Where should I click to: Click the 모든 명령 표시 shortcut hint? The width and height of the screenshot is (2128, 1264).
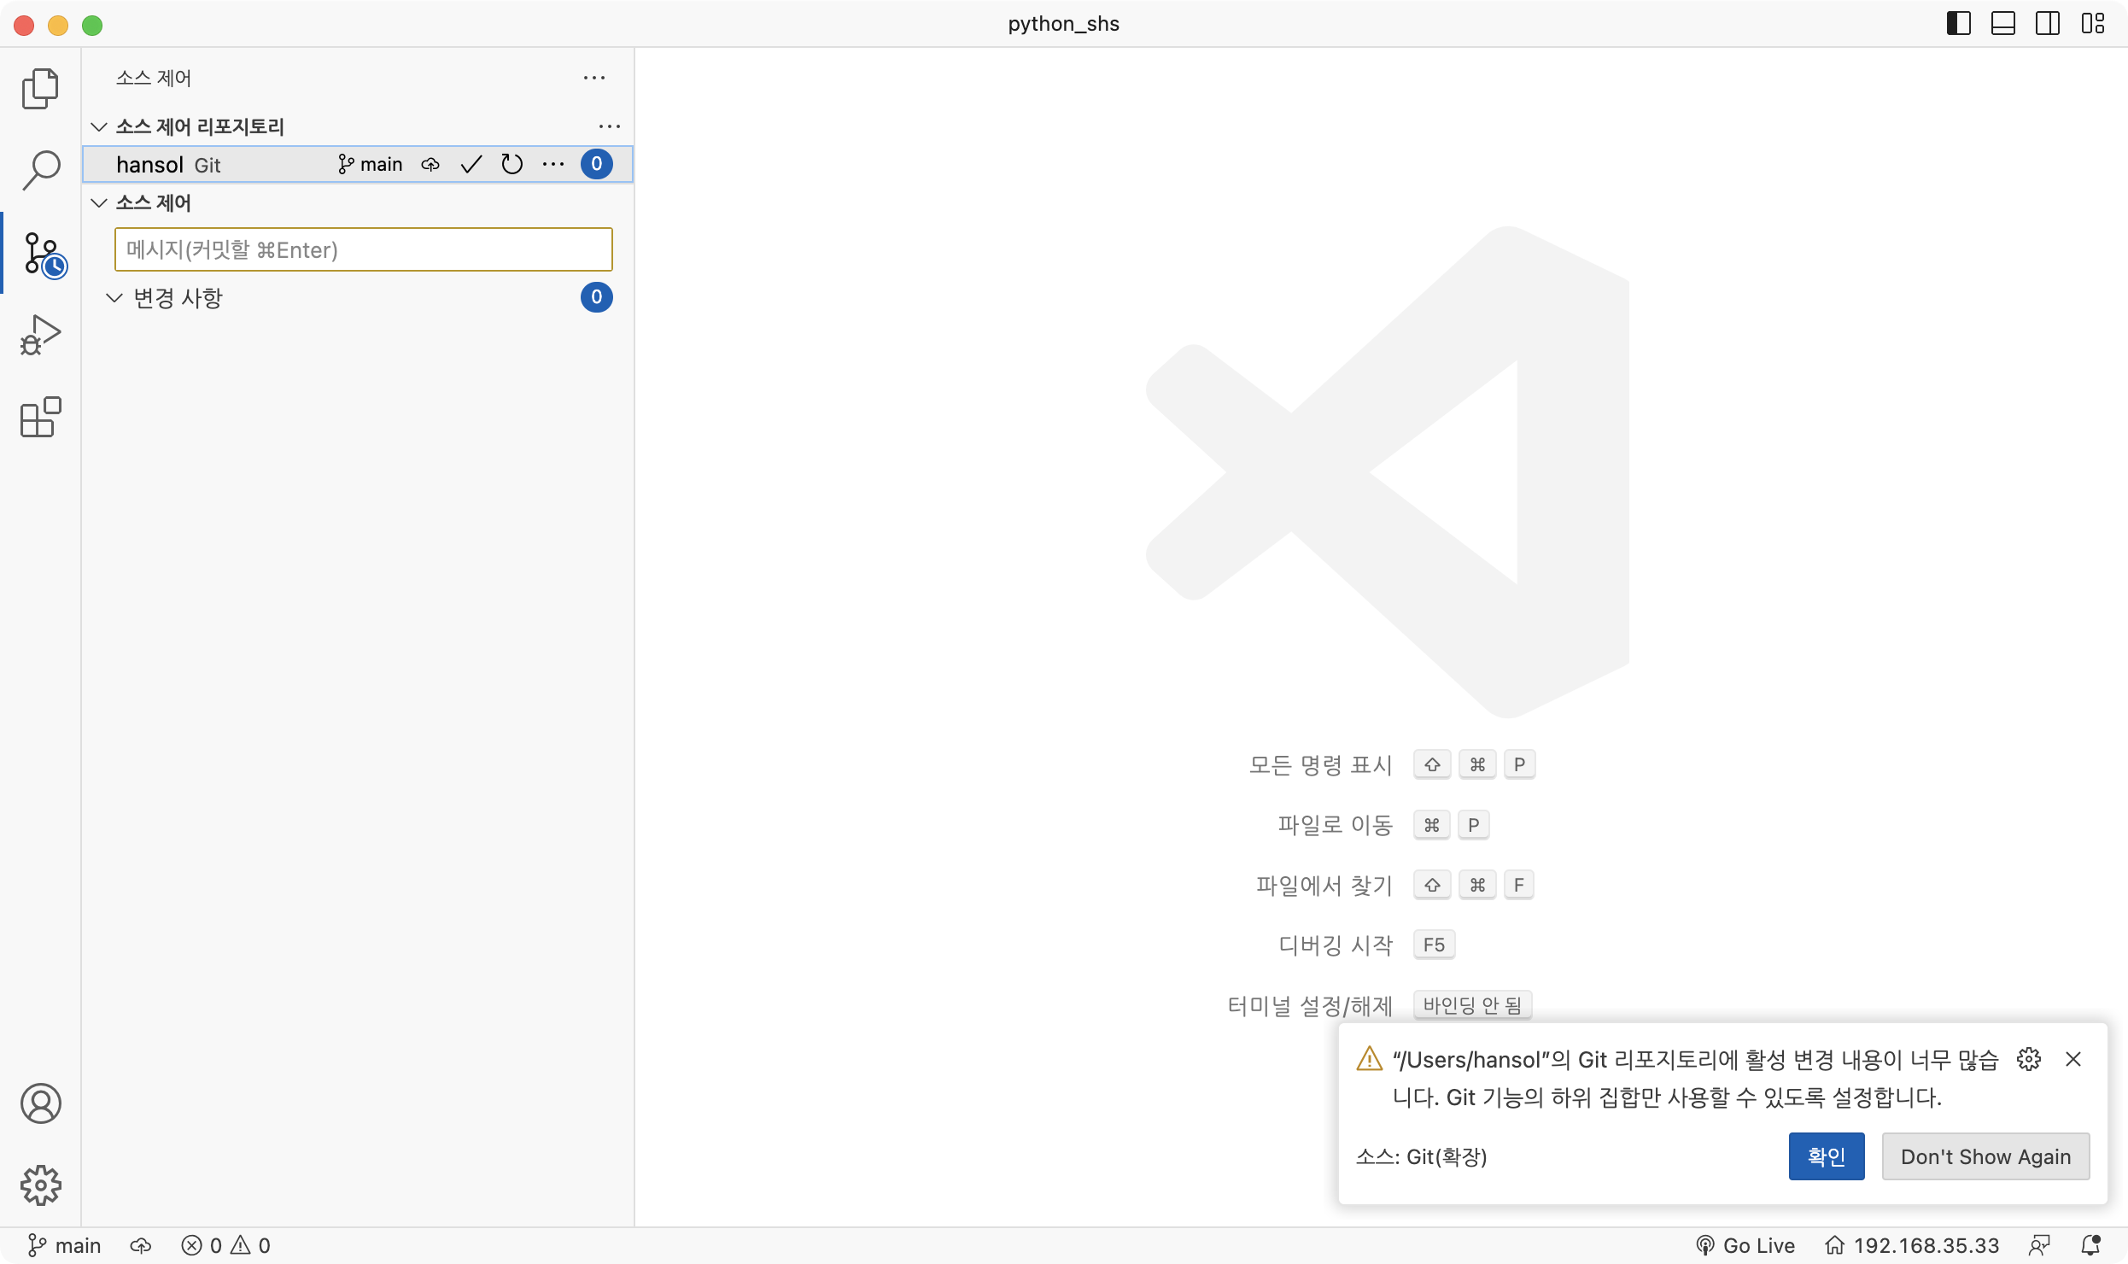click(1392, 764)
